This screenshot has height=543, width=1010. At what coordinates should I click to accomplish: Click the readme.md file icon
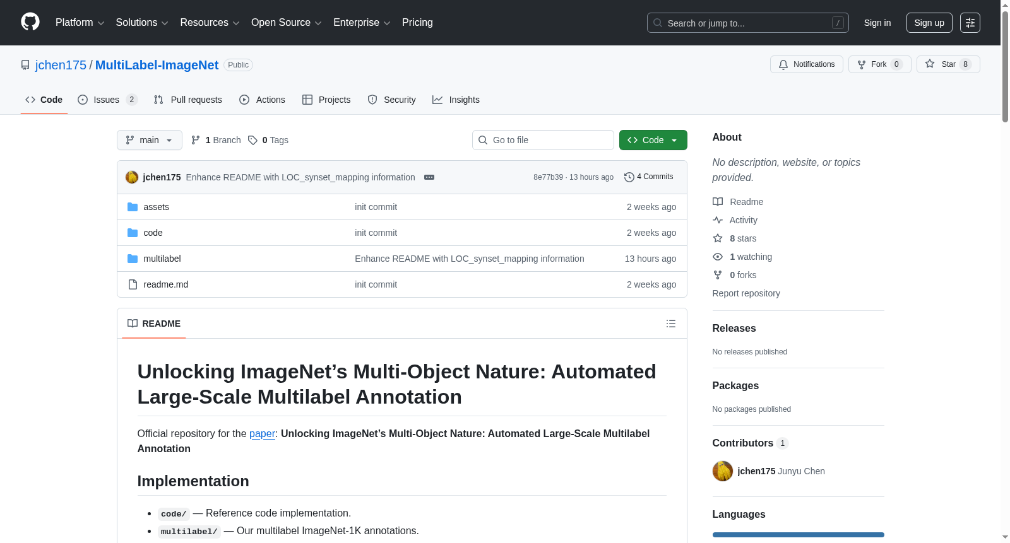point(133,284)
